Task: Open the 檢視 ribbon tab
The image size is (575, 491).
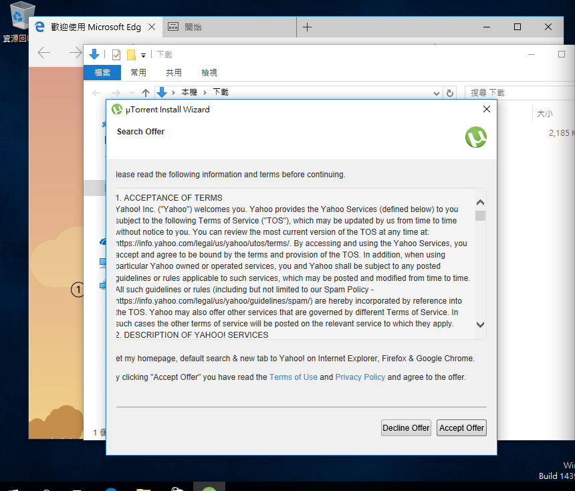Action: (209, 73)
